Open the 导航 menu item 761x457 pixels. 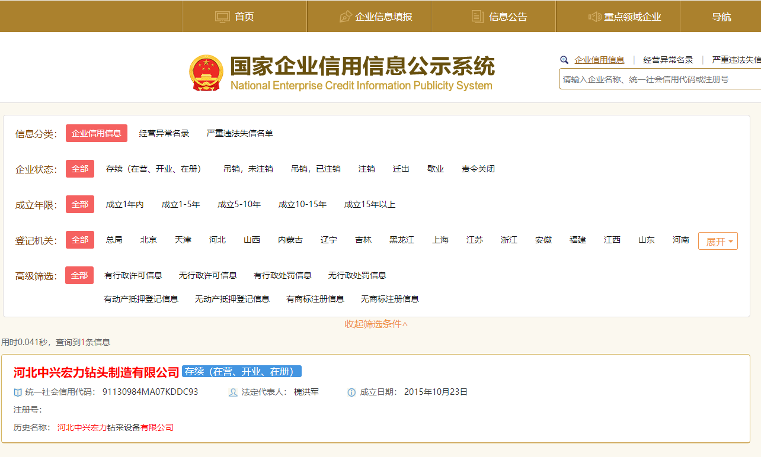(721, 17)
